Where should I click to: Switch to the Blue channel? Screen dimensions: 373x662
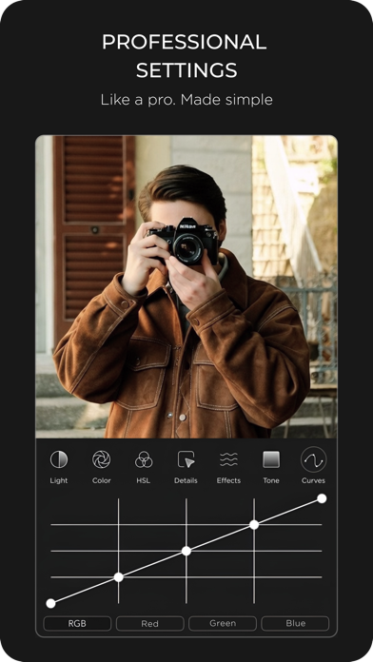coord(295,623)
